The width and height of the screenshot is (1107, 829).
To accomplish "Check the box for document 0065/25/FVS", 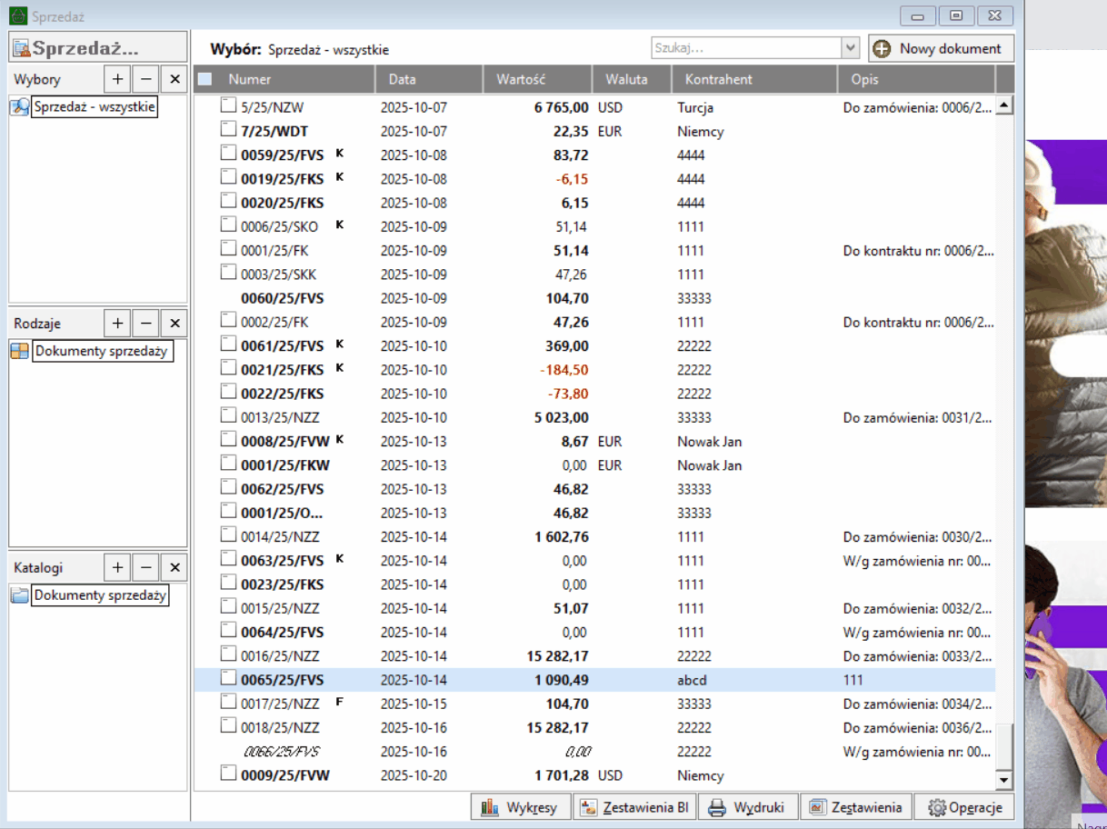I will tap(228, 678).
